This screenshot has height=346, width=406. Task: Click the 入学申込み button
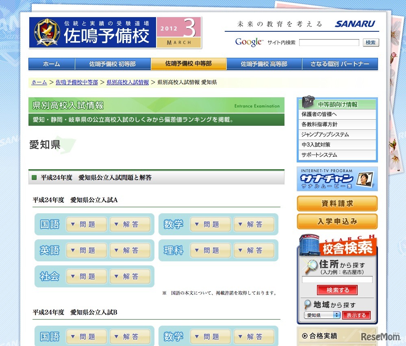click(x=337, y=222)
